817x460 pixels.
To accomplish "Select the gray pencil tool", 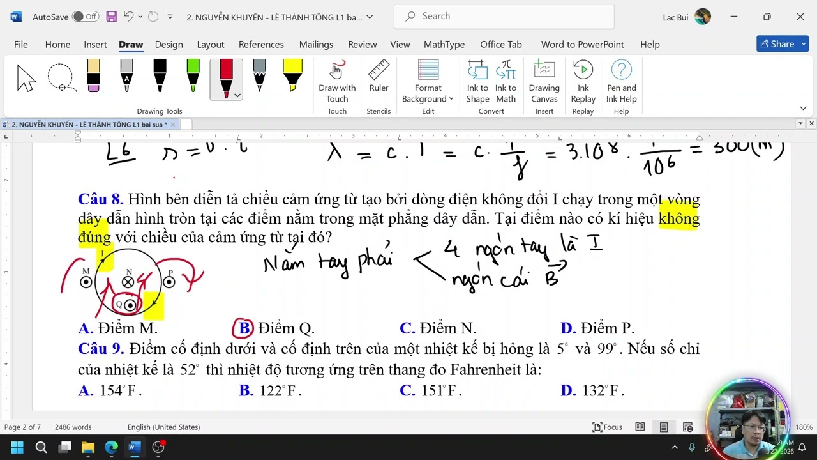I will [259, 76].
